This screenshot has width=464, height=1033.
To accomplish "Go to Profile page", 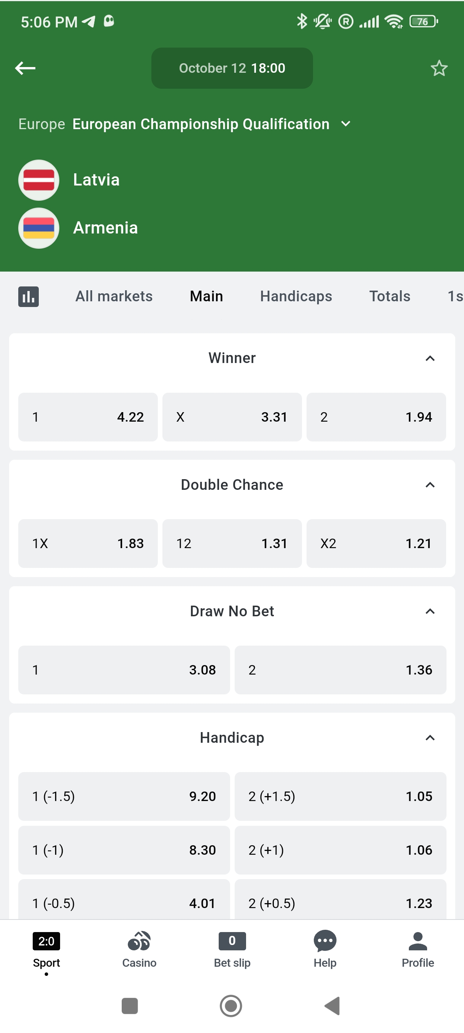I will click(x=418, y=949).
